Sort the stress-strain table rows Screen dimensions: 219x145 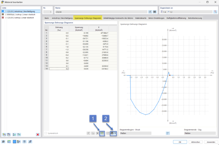[93, 133]
